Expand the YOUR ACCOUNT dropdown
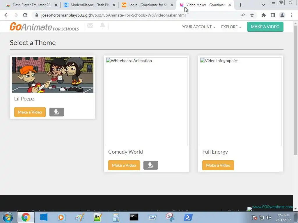 coord(198,27)
